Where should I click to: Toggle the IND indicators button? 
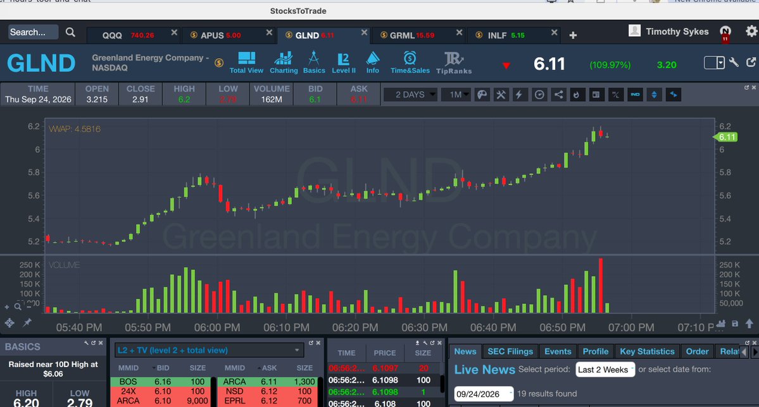(x=635, y=95)
